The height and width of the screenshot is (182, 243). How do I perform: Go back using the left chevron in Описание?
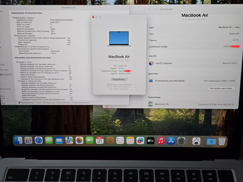tap(149, 9)
